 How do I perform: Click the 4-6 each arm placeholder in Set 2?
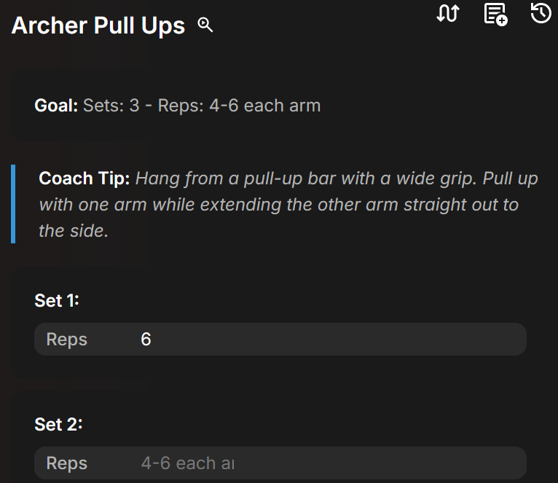(187, 463)
